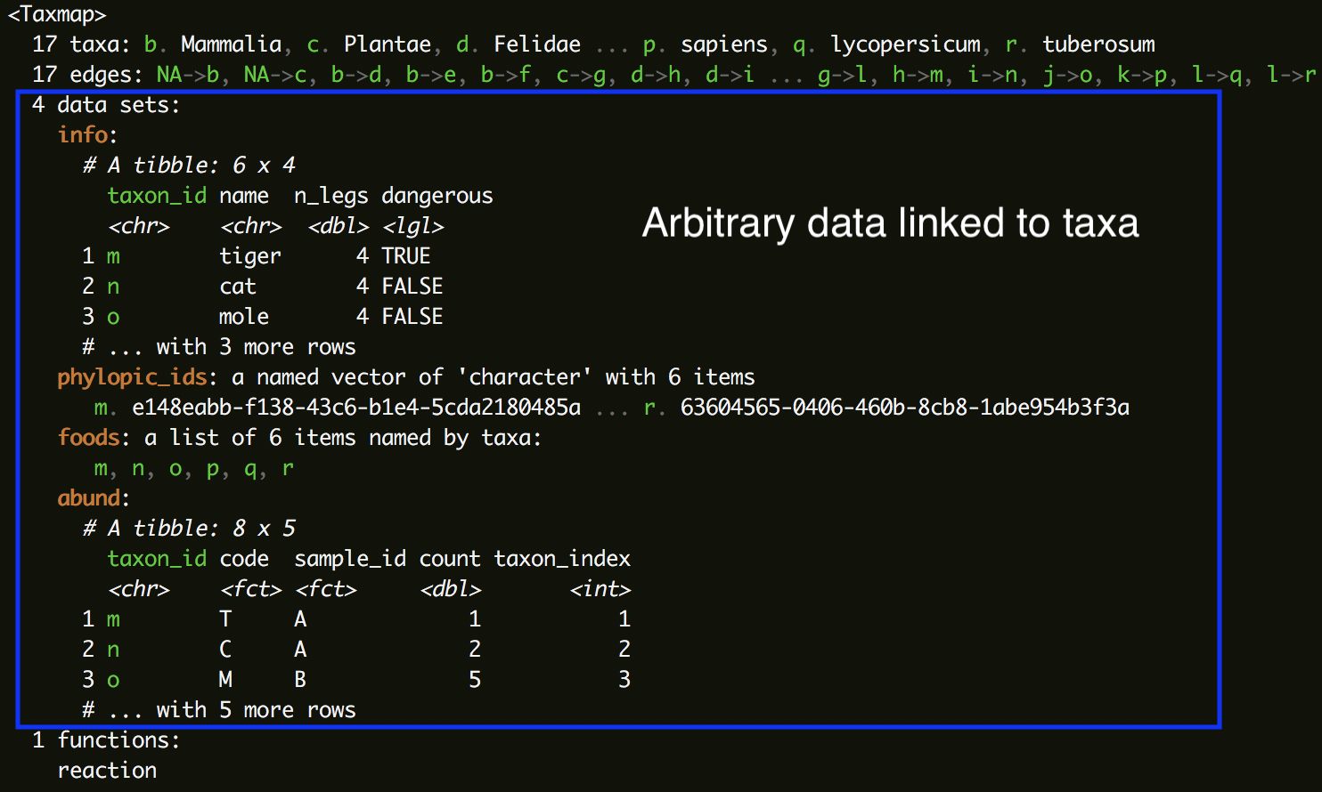Select the 'Felidae' taxon name

[537, 44]
